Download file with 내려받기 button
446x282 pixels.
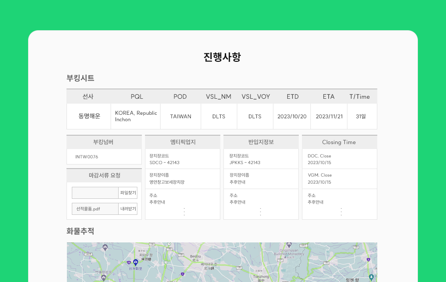pyautogui.click(x=128, y=209)
